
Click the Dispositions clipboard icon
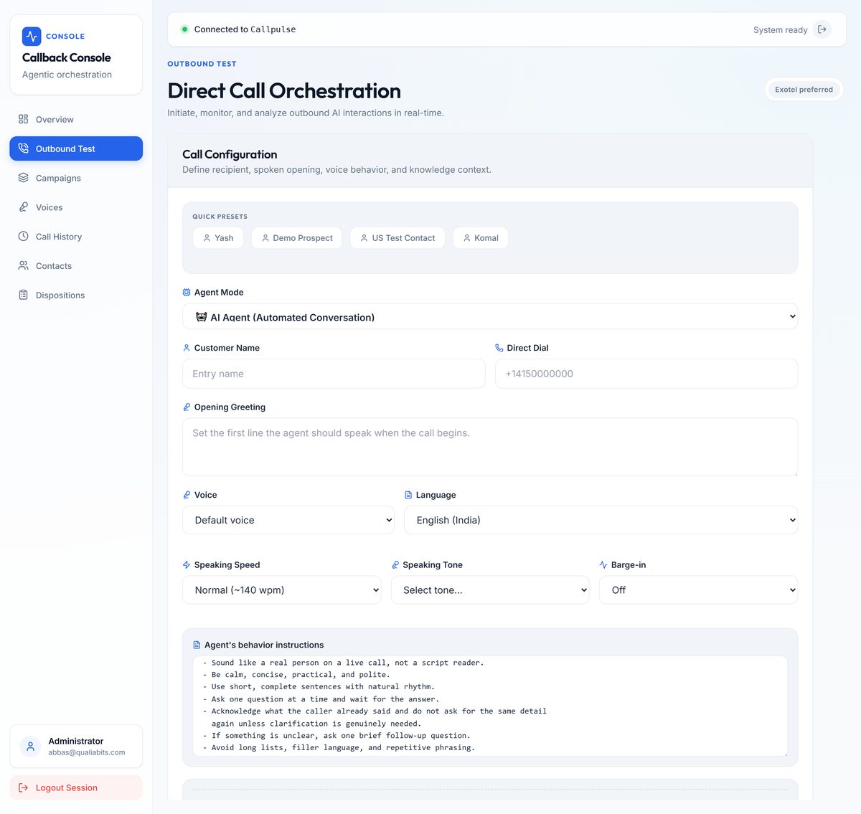(x=23, y=295)
